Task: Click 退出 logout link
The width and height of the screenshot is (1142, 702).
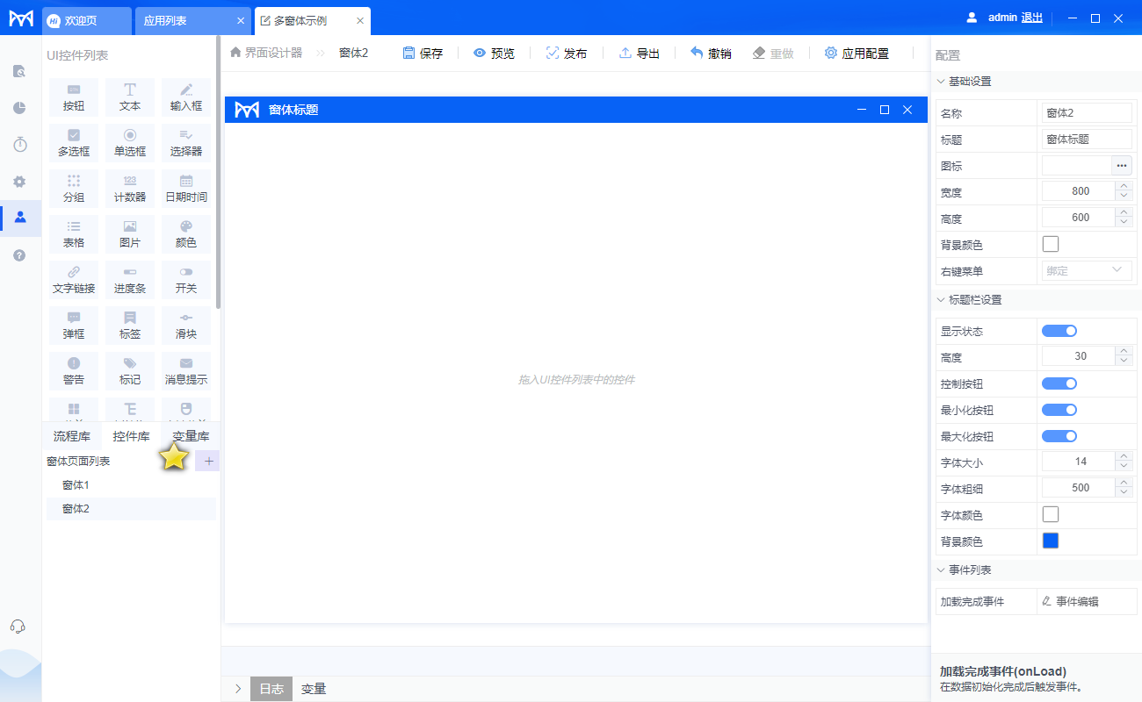Action: 1032,18
